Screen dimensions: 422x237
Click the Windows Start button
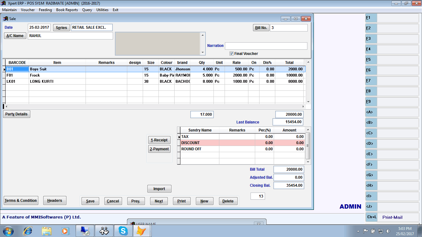click(x=8, y=231)
